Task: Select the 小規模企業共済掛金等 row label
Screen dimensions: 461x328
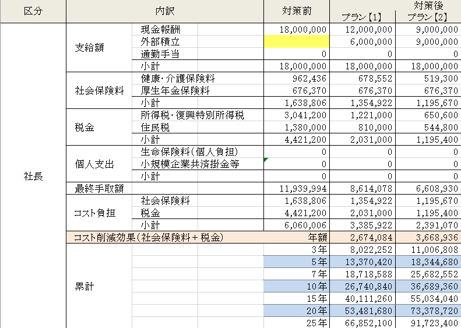Action: point(189,164)
